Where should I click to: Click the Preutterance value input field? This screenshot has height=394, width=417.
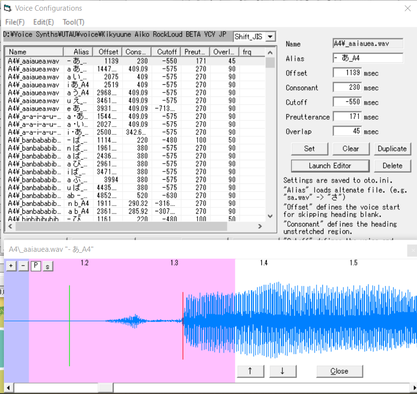tap(347, 116)
